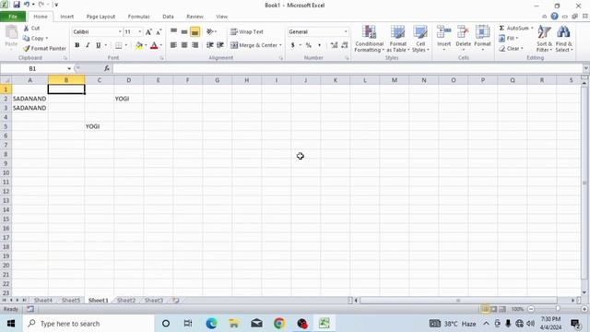Screen dimensions: 590x332
Task: Click the Insert Function fx button
Action: [107, 68]
